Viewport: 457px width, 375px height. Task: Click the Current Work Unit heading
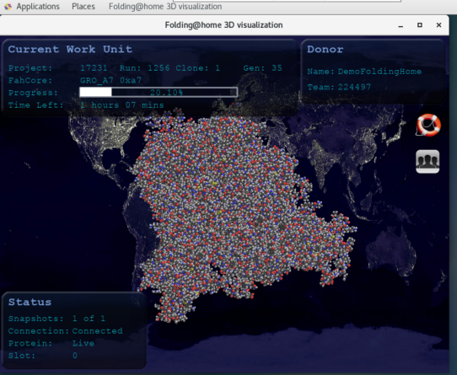pos(70,49)
